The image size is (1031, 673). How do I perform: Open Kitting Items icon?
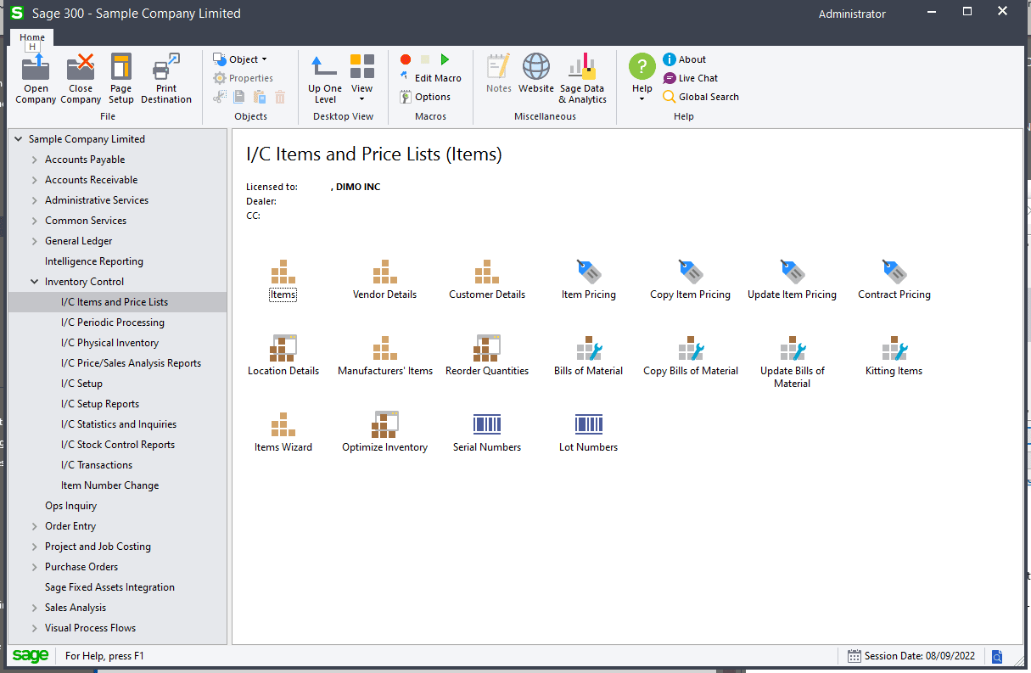(894, 349)
